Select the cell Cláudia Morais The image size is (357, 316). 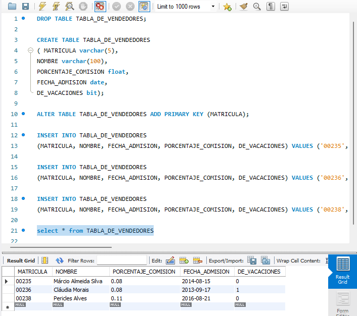81,290
